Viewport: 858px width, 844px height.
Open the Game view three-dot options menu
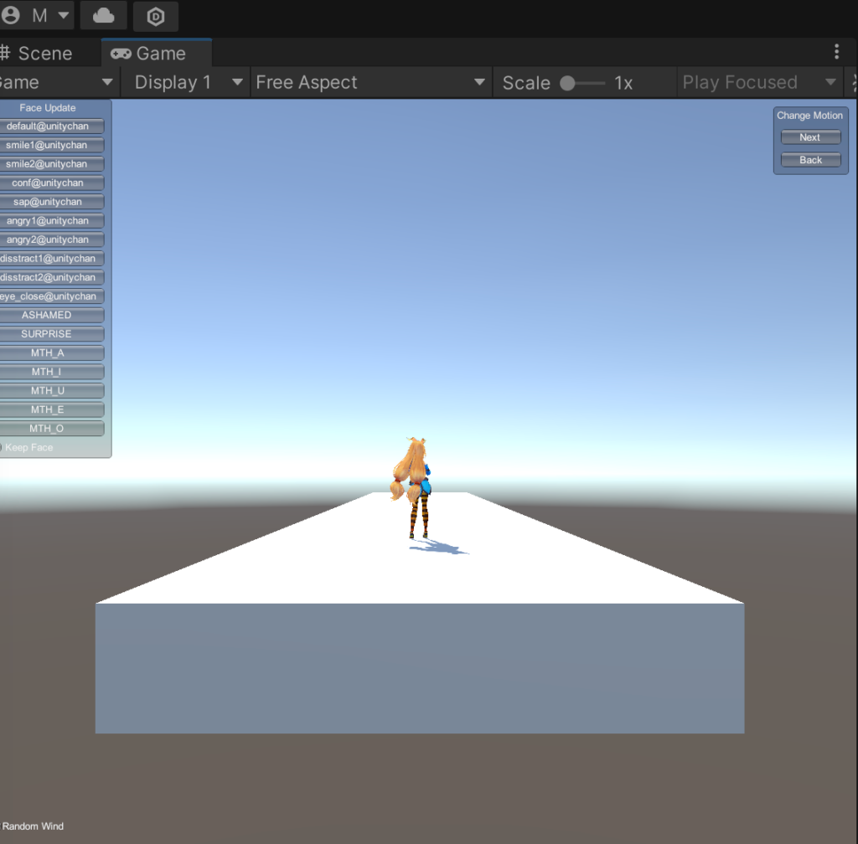click(x=836, y=51)
